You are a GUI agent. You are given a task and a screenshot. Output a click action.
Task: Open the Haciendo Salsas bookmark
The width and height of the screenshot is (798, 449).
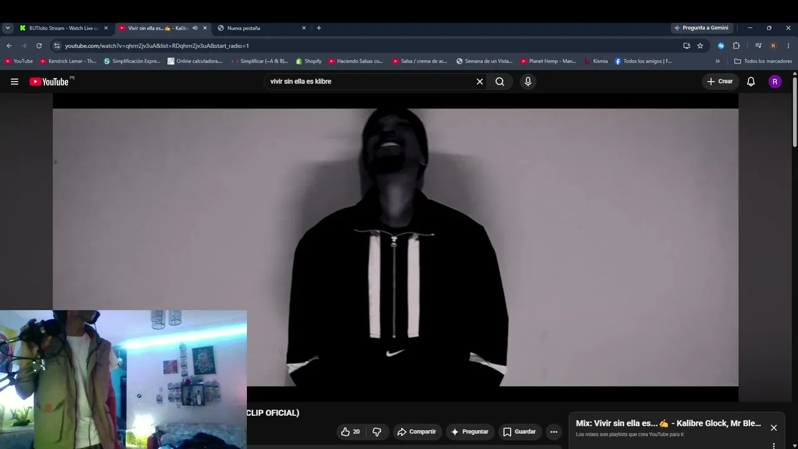coord(355,61)
